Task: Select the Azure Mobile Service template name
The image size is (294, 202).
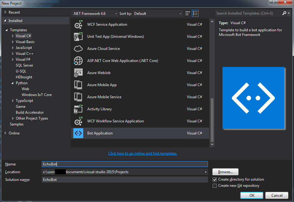Action: click(104, 97)
